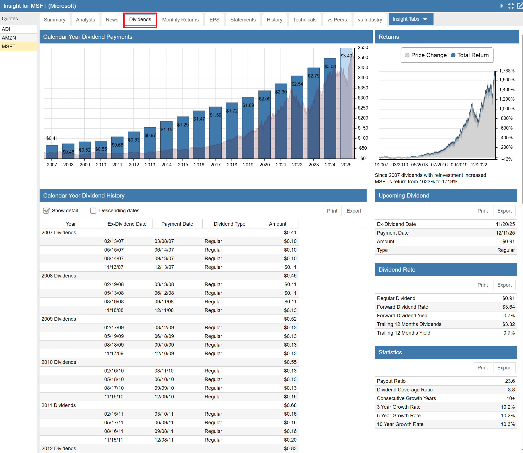Click the pop-out external window icon
Viewport: 523px width, 453px height.
pos(520,6)
